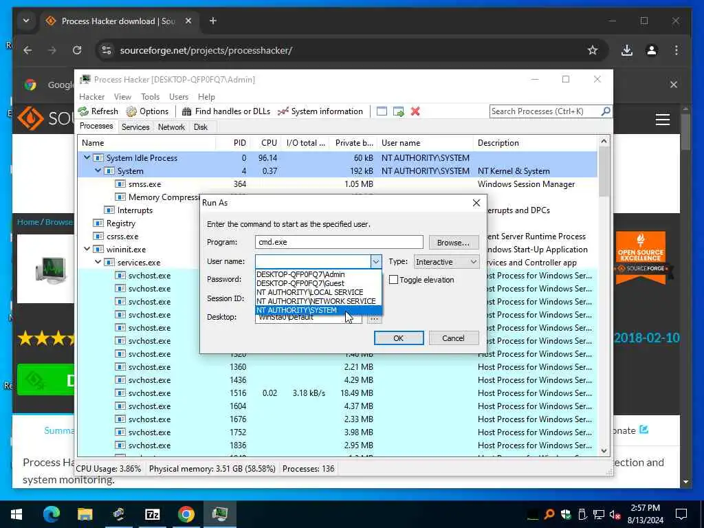
Task: Open Chrome downloads icon
Action: (627, 50)
